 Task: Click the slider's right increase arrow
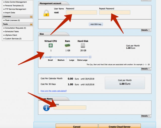click(x=90, y=57)
